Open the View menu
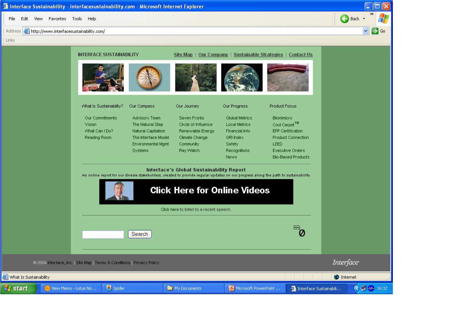 point(38,19)
